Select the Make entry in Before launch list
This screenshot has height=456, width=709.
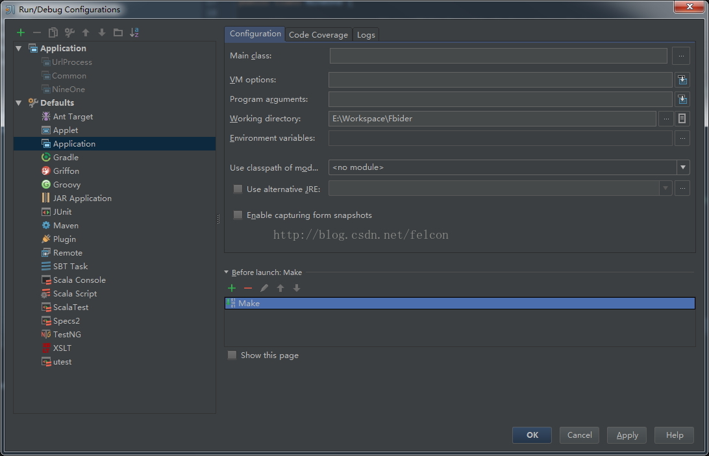point(460,304)
